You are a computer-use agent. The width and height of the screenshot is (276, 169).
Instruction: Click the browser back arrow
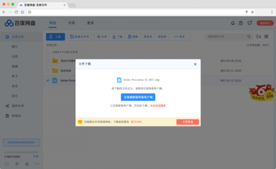pos(4,12)
